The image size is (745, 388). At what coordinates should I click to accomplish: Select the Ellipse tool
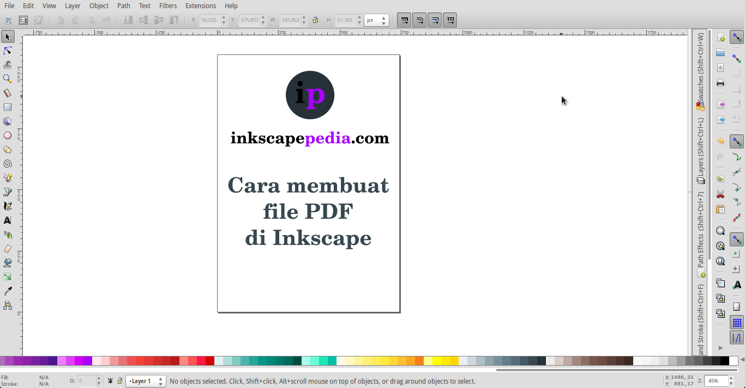click(7, 135)
